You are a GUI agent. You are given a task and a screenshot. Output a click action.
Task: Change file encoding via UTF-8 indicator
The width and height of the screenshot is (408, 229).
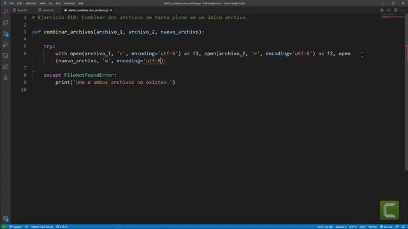pos(353,226)
